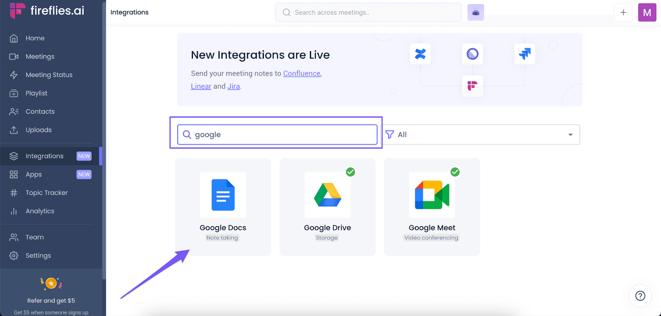Open the All category filter dropdown
Screen dimensions: 661x316
pos(480,134)
